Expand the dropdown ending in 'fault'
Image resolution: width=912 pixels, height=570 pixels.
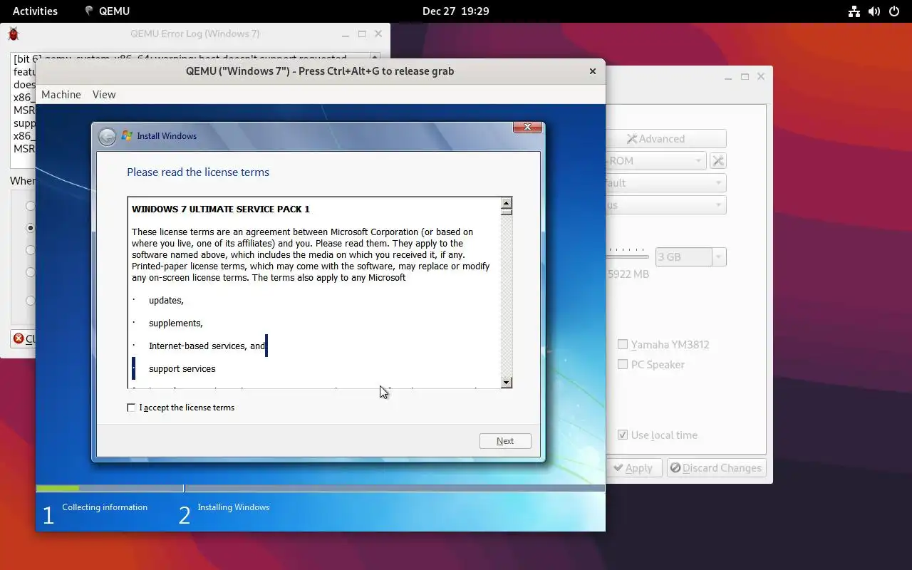pos(665,182)
